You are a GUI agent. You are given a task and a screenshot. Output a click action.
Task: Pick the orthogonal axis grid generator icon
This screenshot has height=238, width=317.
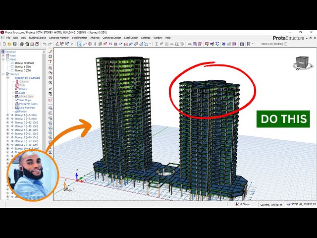point(90,44)
